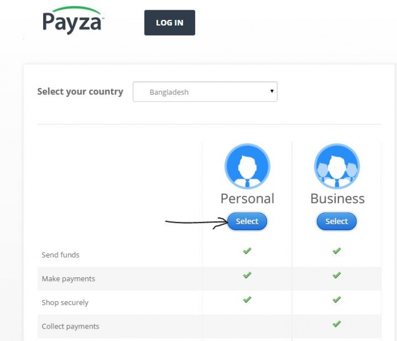The height and width of the screenshot is (341, 397).
Task: Click Business checkmark for Send funds
Action: tap(337, 251)
